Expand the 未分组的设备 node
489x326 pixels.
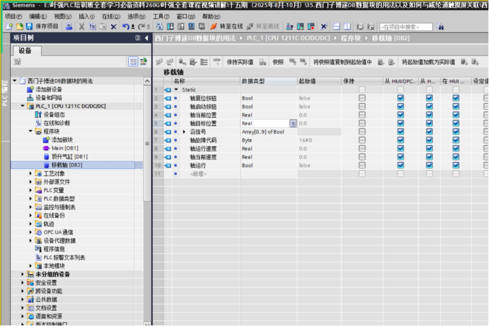23,274
